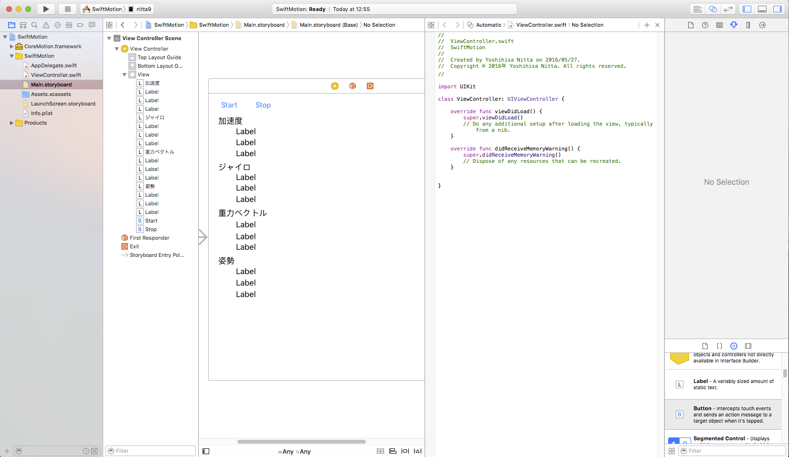Open the Find navigator search icon
Viewport: 789px width, 457px height.
click(34, 25)
